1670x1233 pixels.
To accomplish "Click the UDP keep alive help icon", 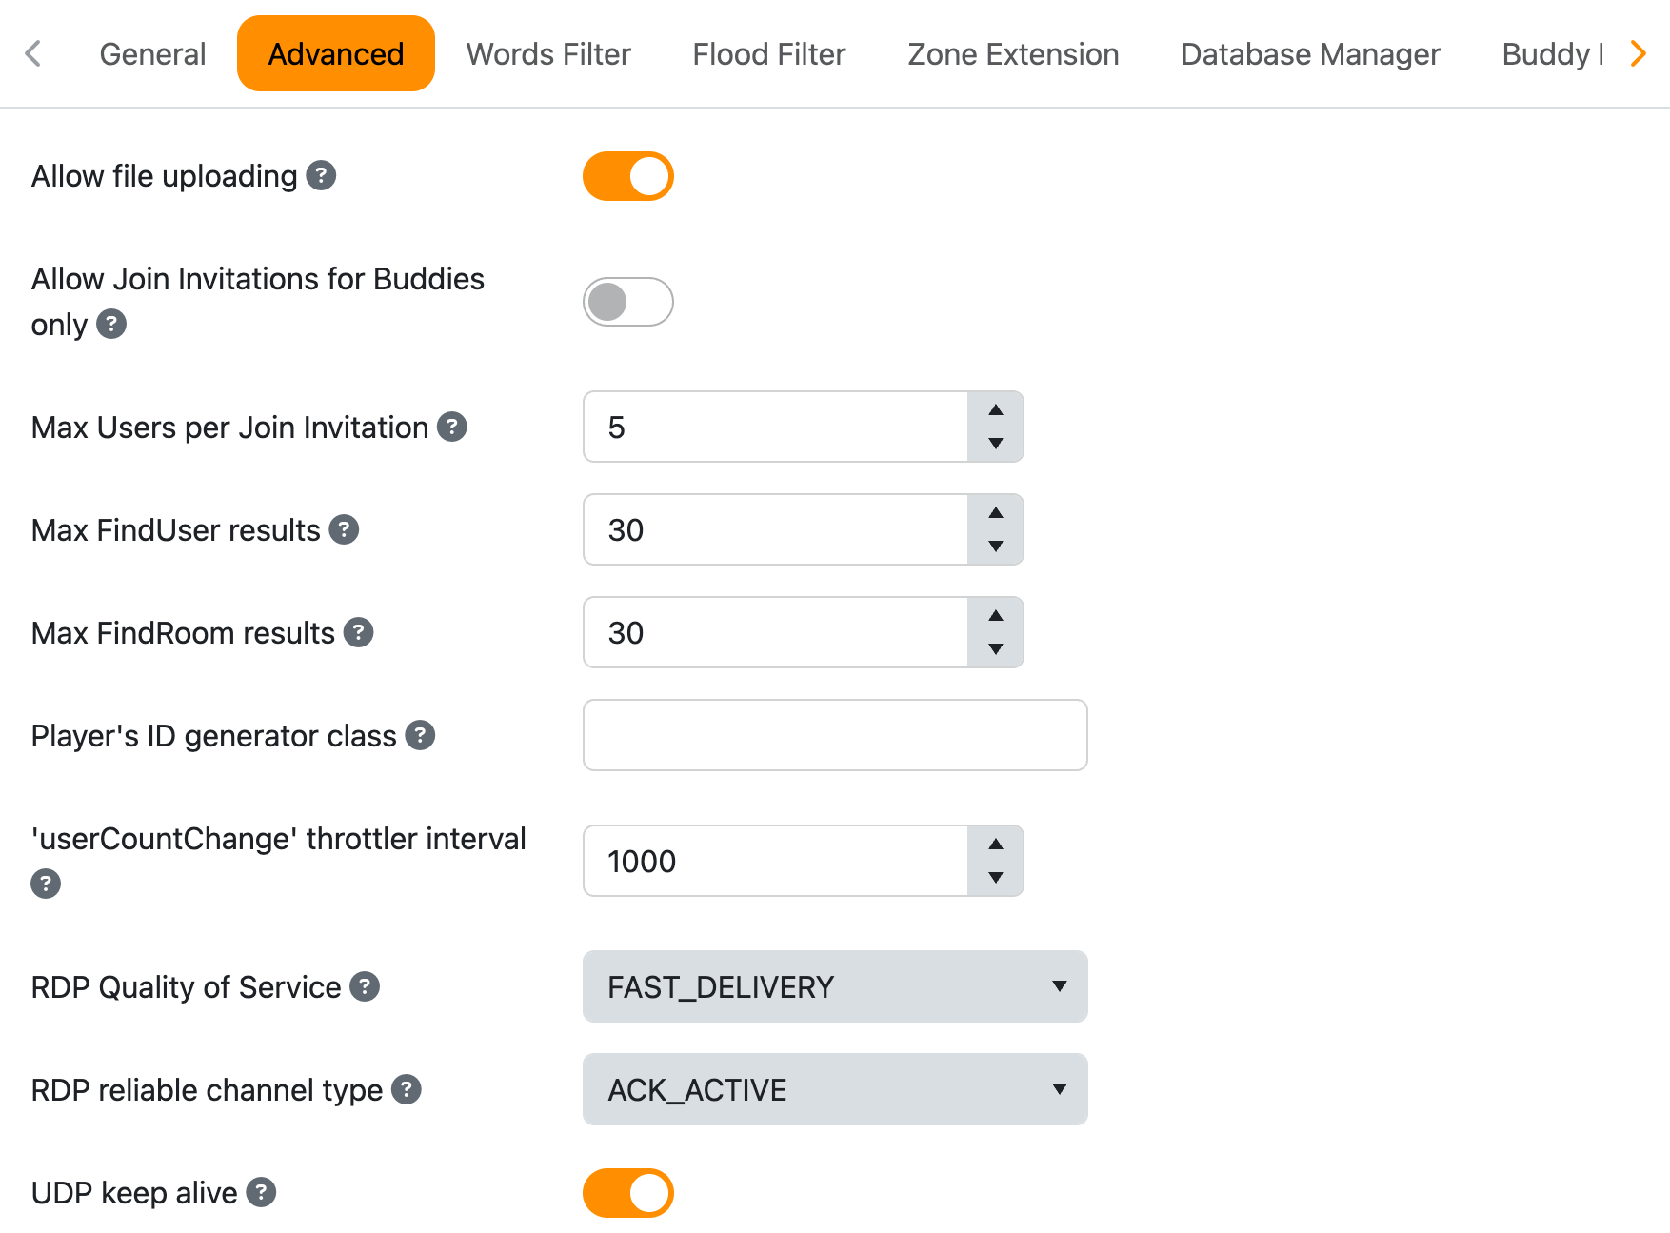I will click(261, 1192).
